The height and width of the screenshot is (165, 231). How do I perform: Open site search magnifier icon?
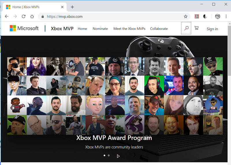pyautogui.click(x=186, y=28)
